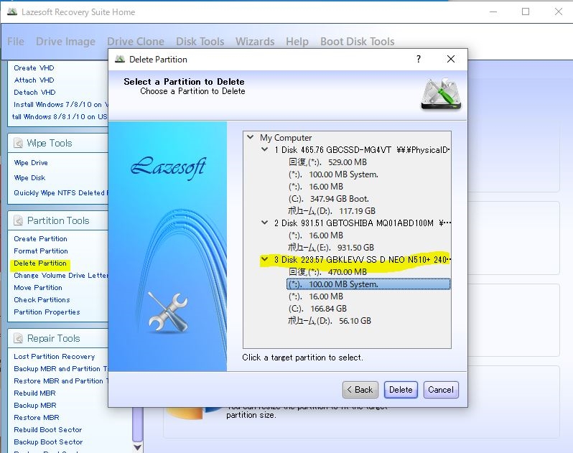Select the 117.19 GB D: volume
Screen dimensions: 573x453
tap(332, 211)
